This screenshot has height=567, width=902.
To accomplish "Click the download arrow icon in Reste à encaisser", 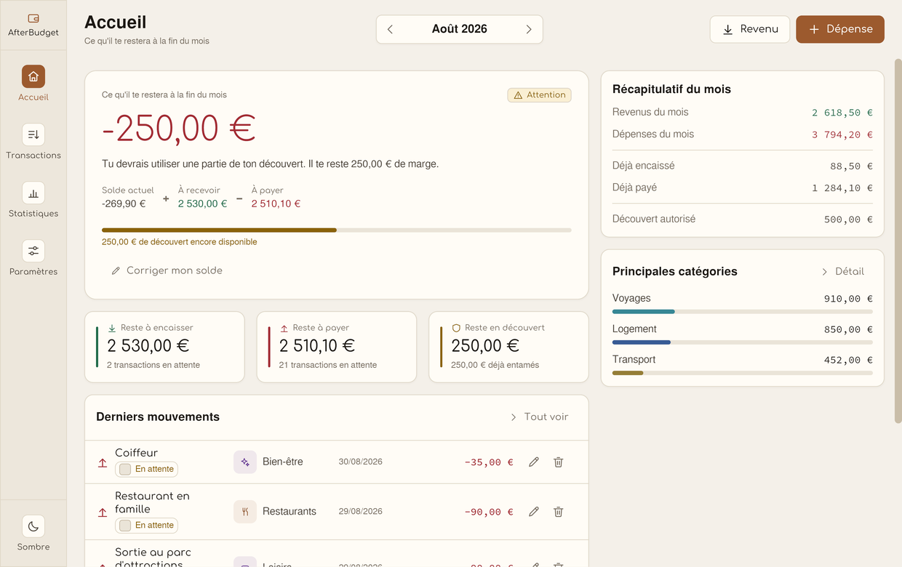I will (112, 328).
